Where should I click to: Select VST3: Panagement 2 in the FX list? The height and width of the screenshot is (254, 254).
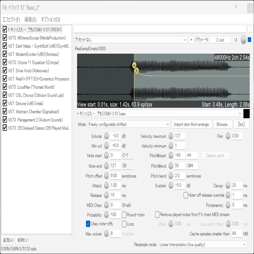tap(35, 120)
